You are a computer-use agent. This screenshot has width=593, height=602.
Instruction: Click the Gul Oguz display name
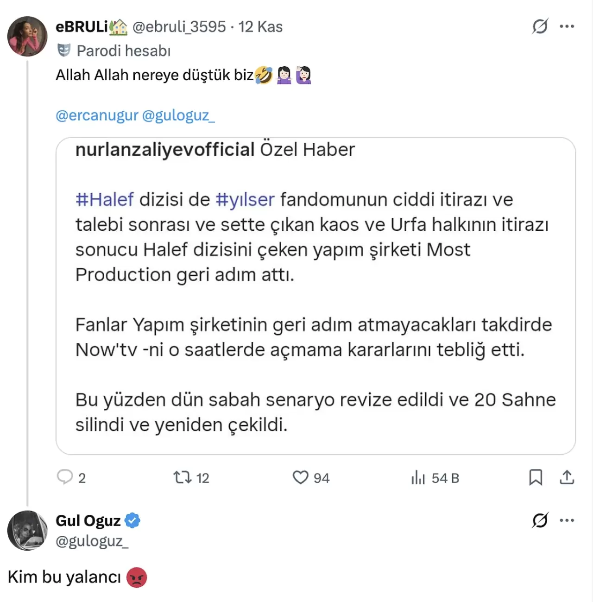pos(88,520)
